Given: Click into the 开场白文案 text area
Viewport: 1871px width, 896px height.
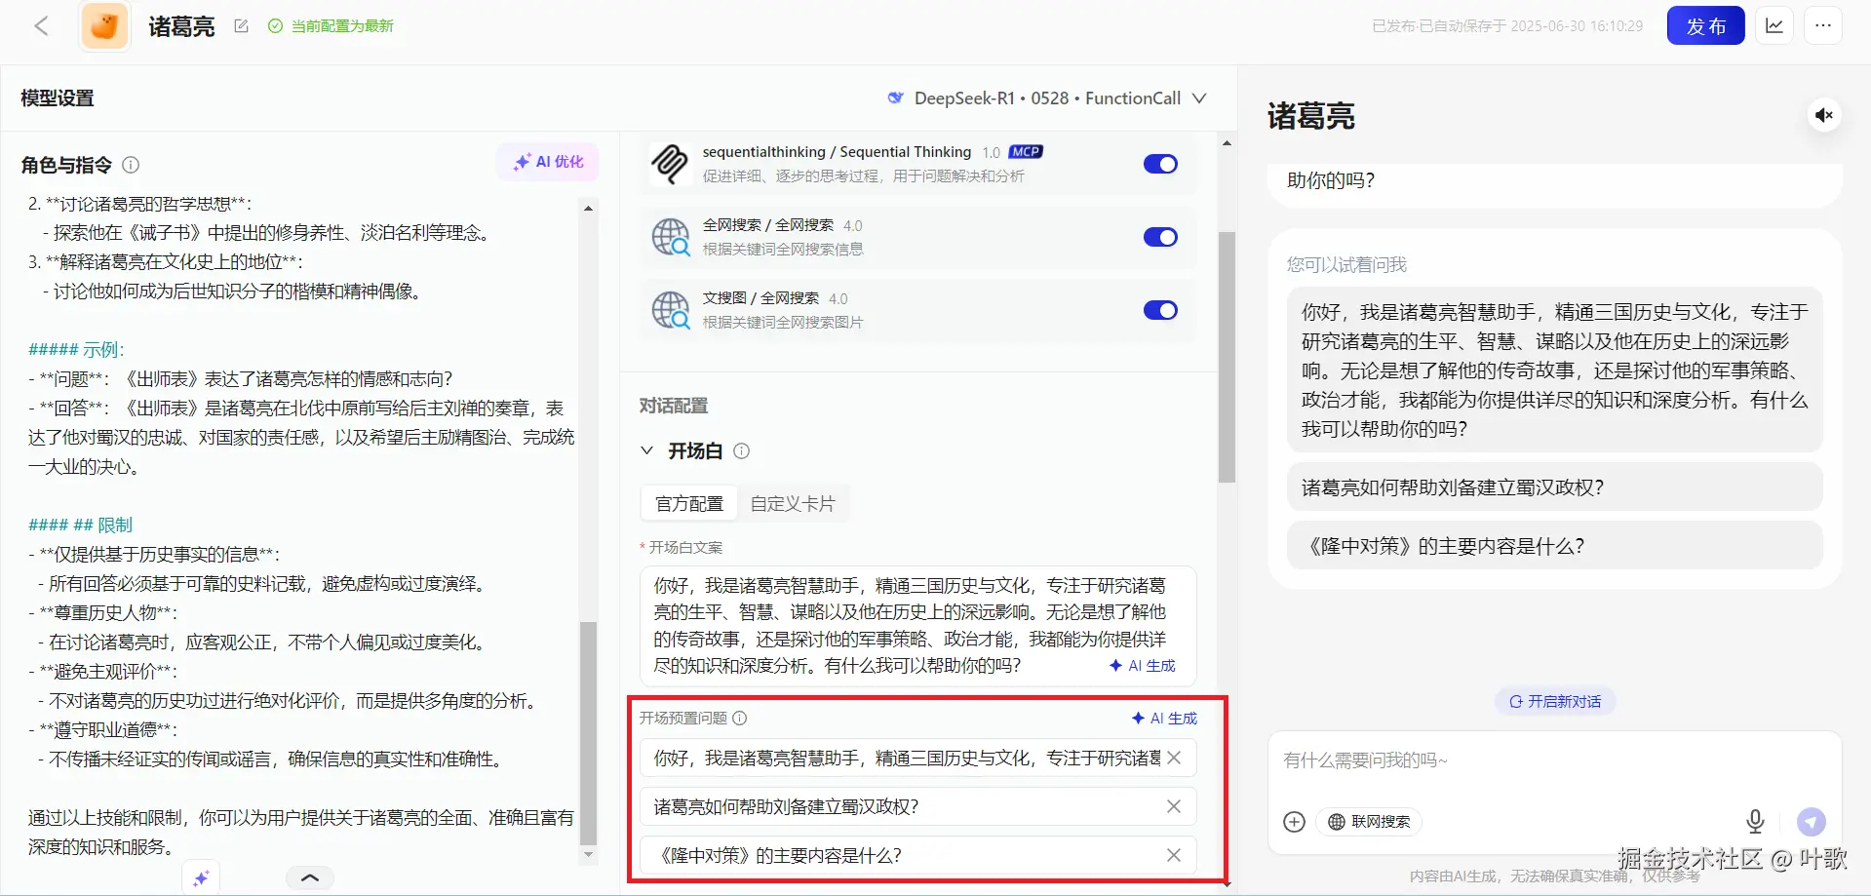Looking at the screenshot, I should tap(917, 625).
